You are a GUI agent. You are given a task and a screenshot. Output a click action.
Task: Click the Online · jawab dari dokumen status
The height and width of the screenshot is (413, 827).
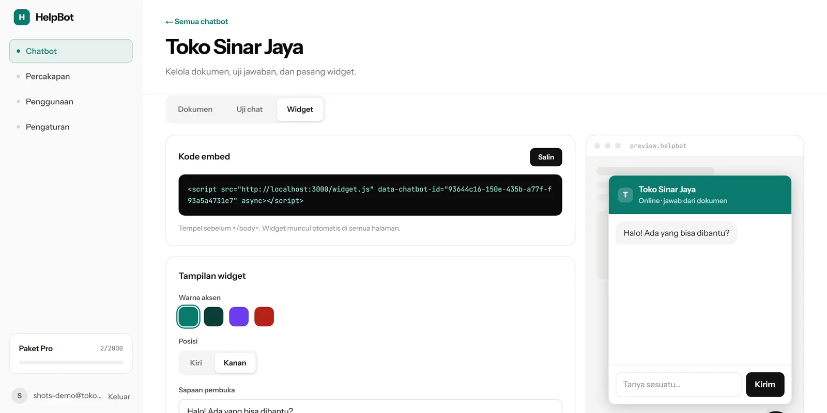[x=683, y=201]
